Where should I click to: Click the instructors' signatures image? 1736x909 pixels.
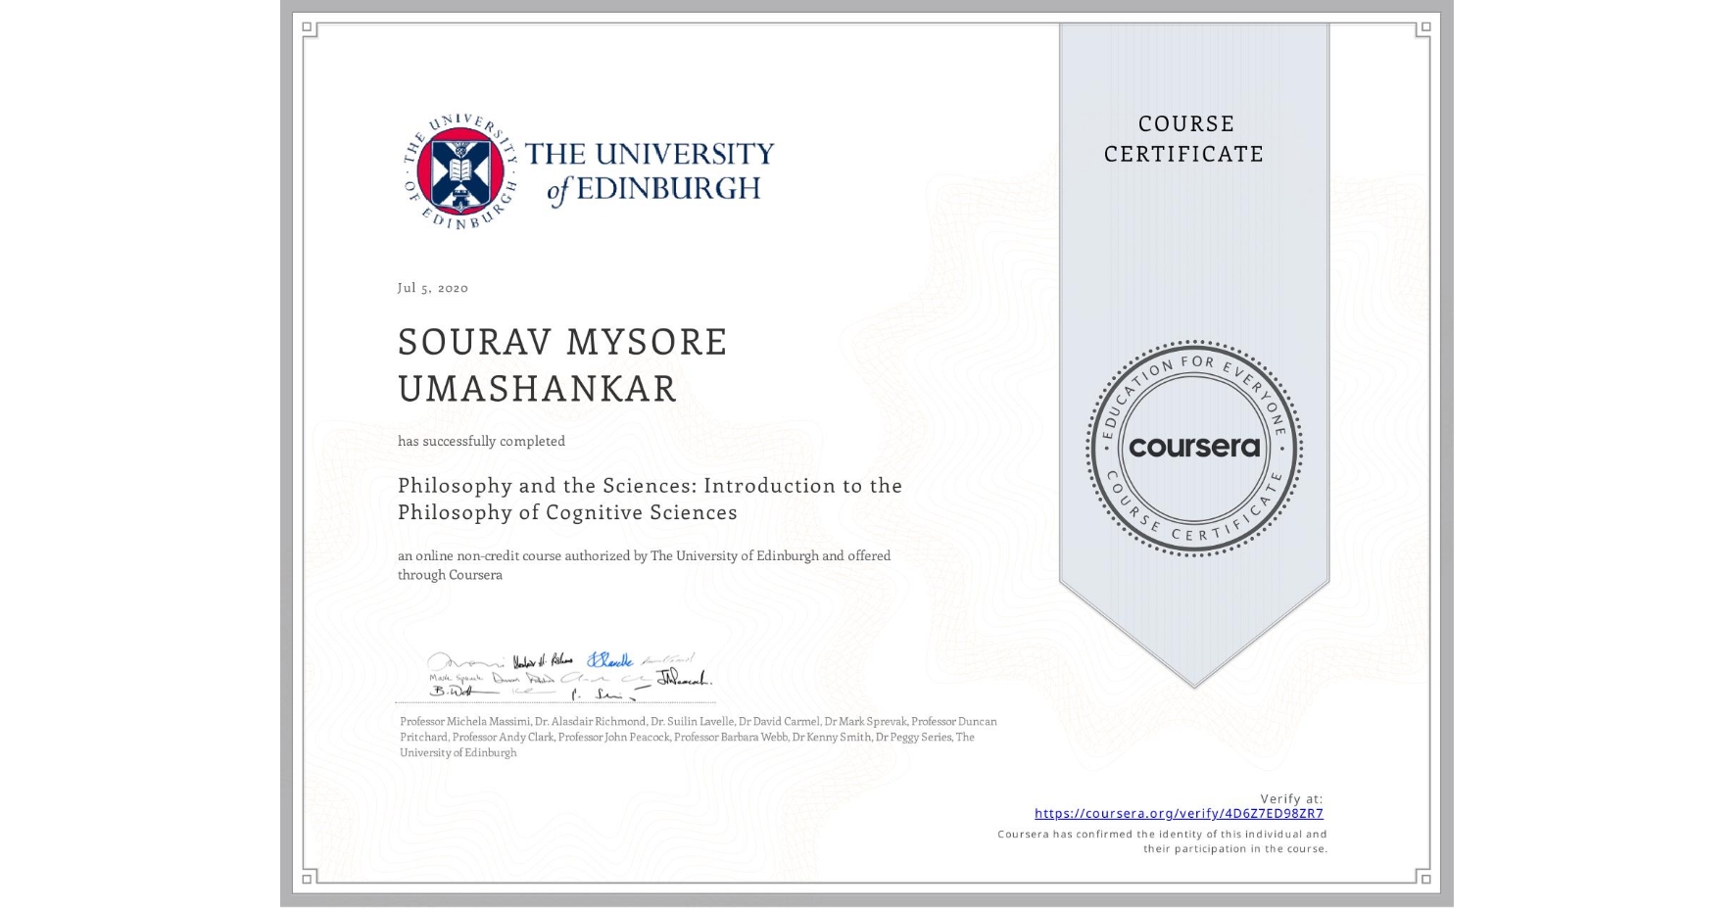(x=570, y=677)
